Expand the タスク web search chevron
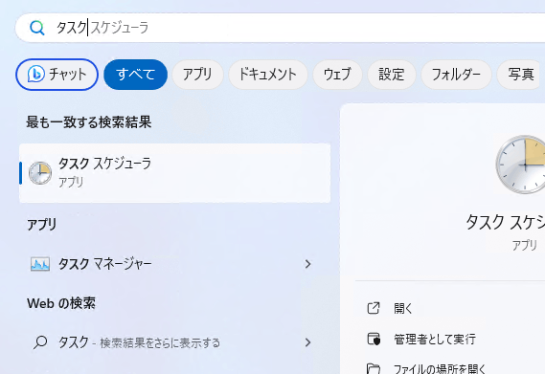Screen dimensions: 545x374 [307, 342]
